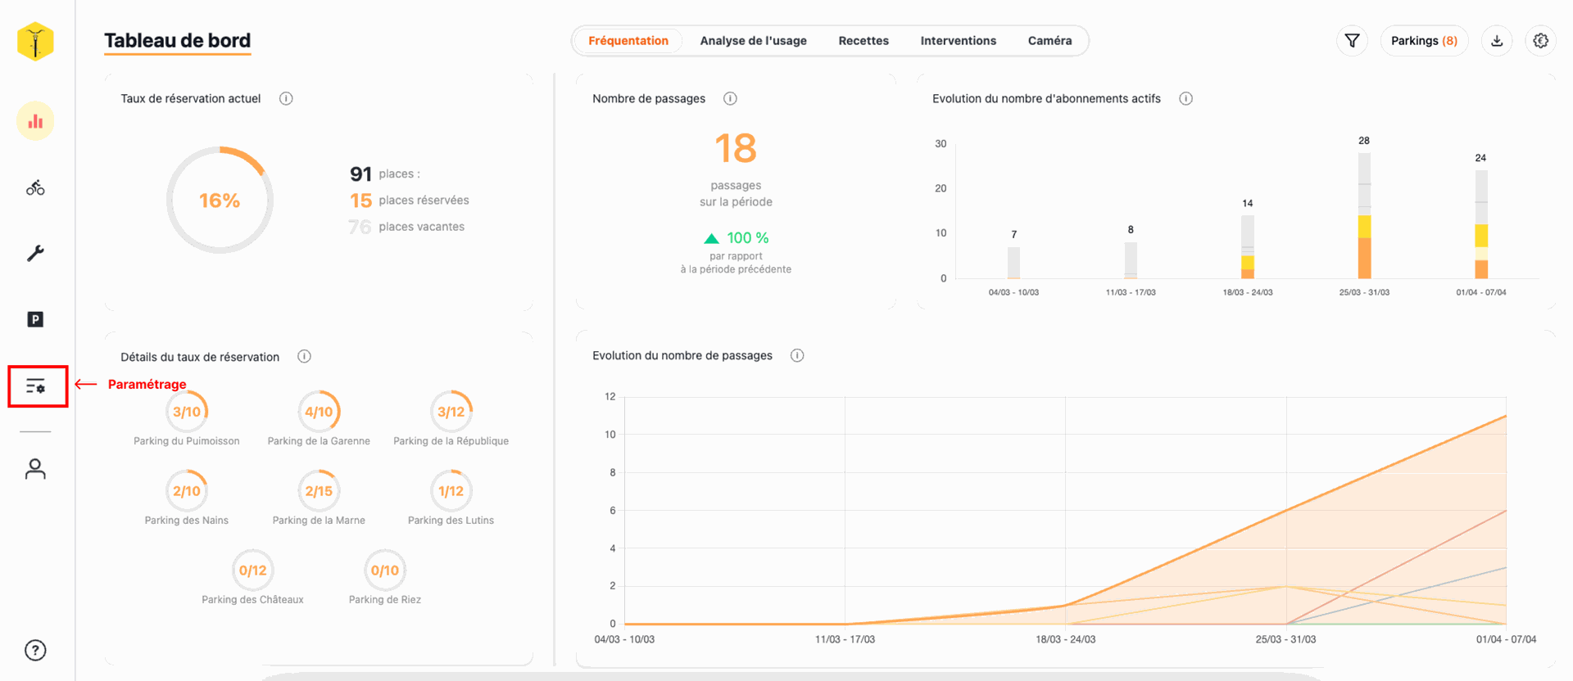Screen dimensions: 1573x681
Task: Click the yellow hexagon app logo
Action: [35, 42]
